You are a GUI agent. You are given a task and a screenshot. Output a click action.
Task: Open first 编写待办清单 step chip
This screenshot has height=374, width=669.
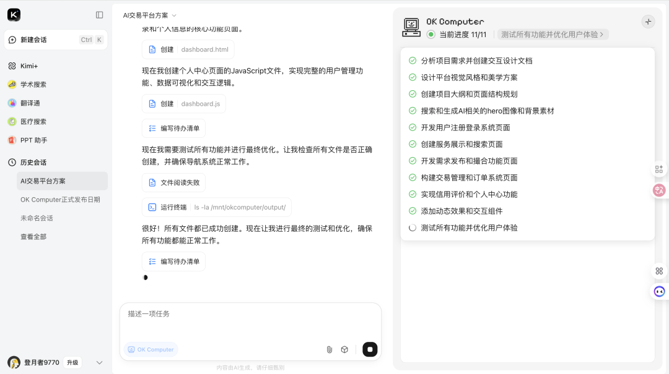173,128
